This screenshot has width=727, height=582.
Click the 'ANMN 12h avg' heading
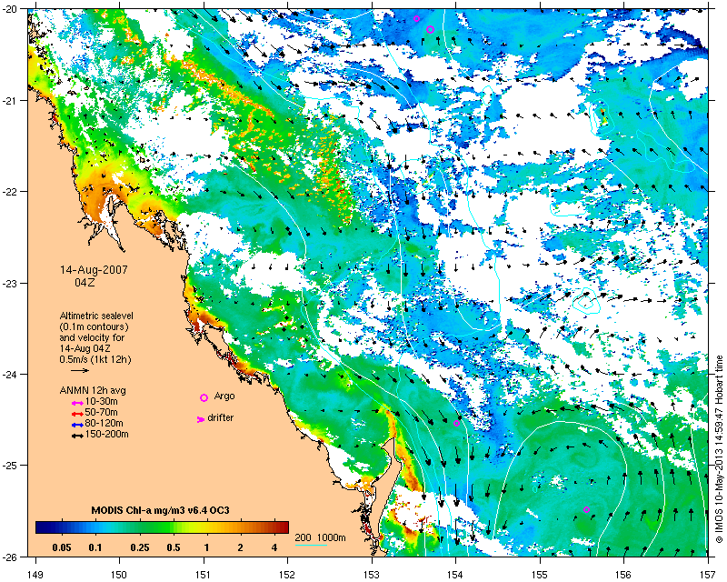(x=93, y=390)
